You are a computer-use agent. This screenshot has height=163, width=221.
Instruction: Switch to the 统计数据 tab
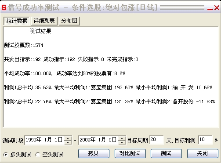(x=17, y=21)
